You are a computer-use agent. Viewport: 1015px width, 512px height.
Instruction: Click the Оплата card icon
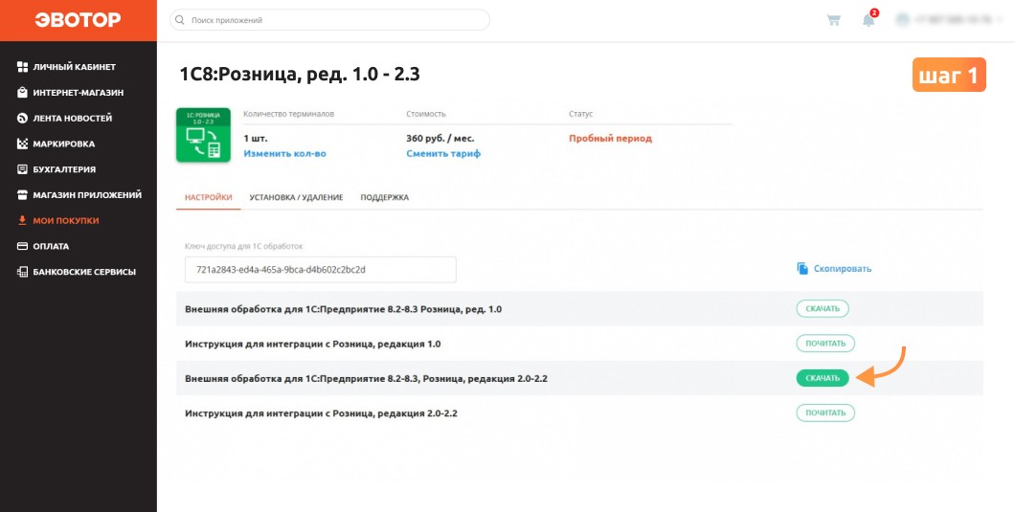point(22,246)
